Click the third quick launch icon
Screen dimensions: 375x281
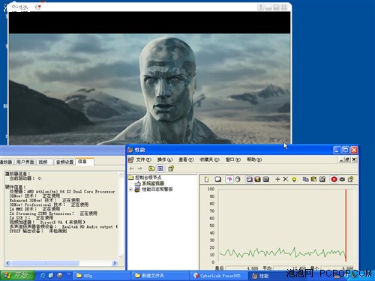[60, 276]
